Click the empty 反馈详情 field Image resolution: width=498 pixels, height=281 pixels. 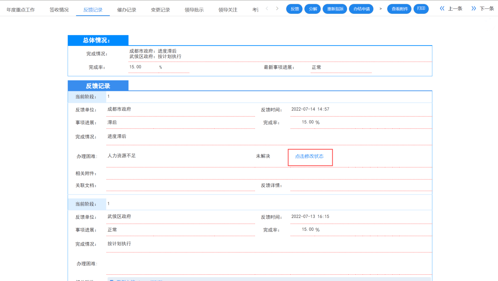(x=361, y=185)
